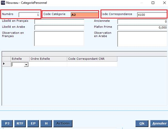Click the Libellé en Français field
Screen dimensions: 168x129
click(59, 22)
